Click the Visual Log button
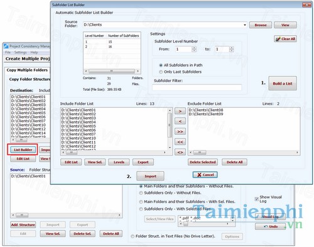Screen dimensions: 314x247 270,217
